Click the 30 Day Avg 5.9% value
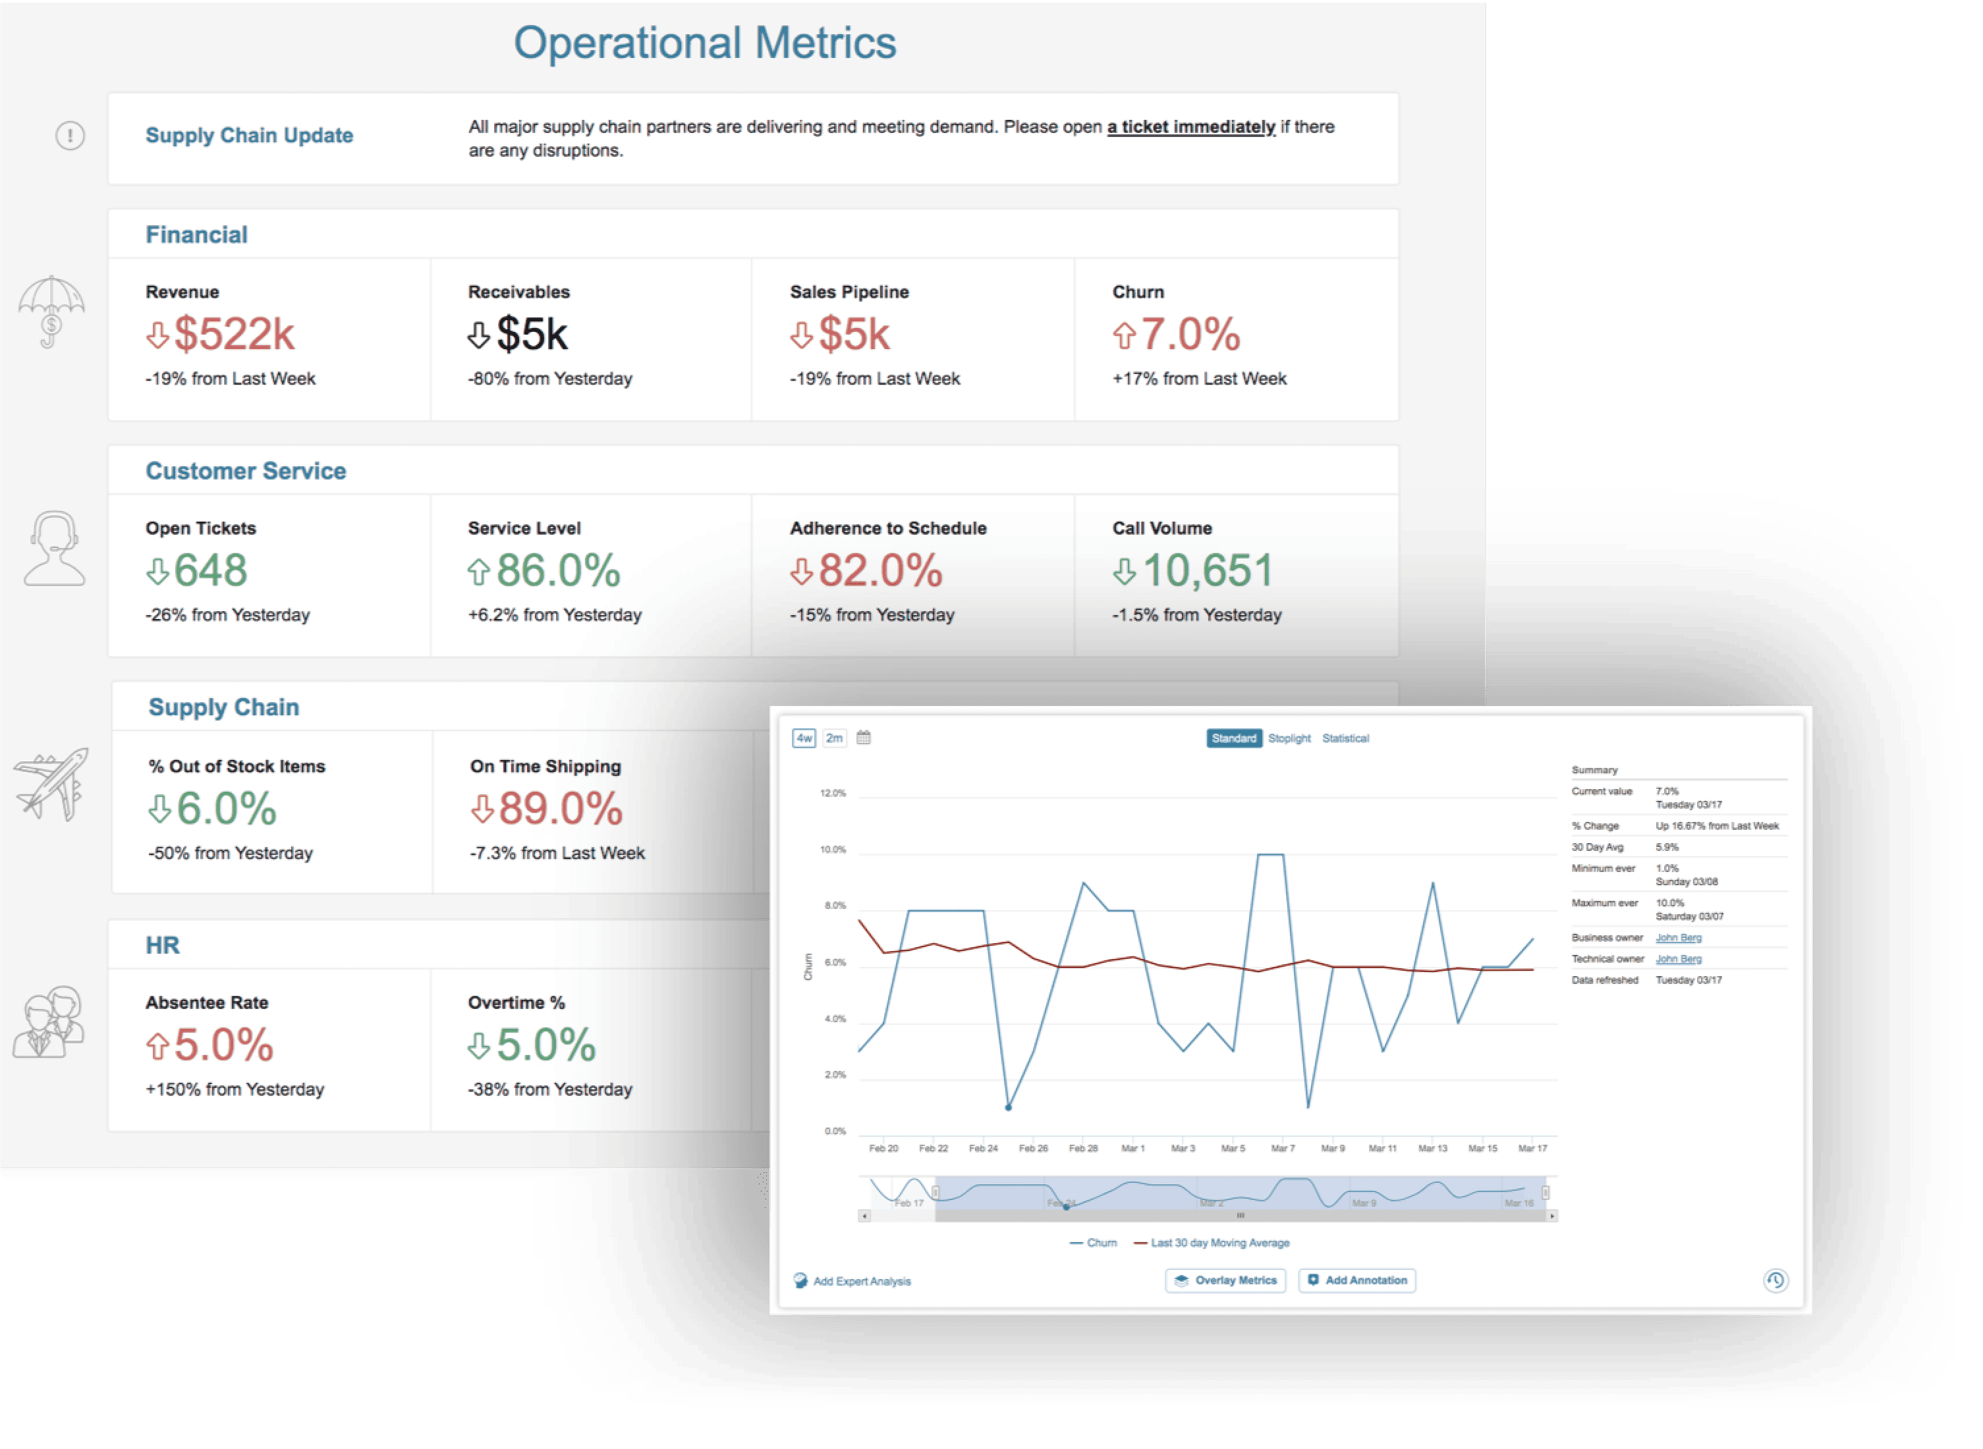This screenshot has width=1983, height=1449. click(x=1666, y=847)
